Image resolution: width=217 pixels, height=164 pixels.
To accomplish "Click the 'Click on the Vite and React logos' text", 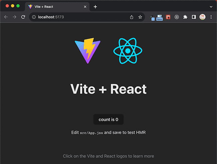I will (x=108, y=156).
